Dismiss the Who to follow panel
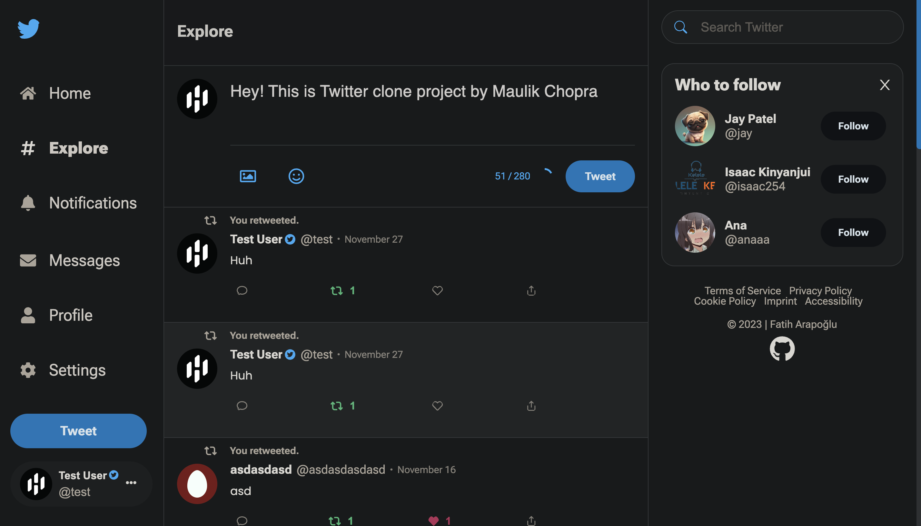This screenshot has width=921, height=526. pyautogui.click(x=885, y=85)
